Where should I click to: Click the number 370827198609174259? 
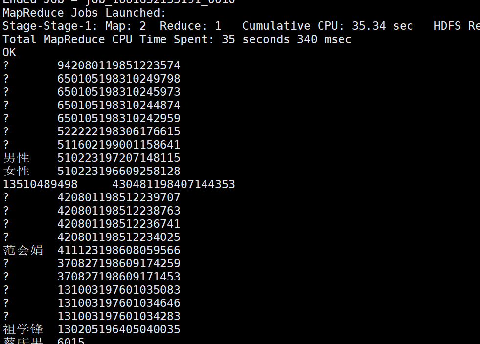(x=119, y=263)
